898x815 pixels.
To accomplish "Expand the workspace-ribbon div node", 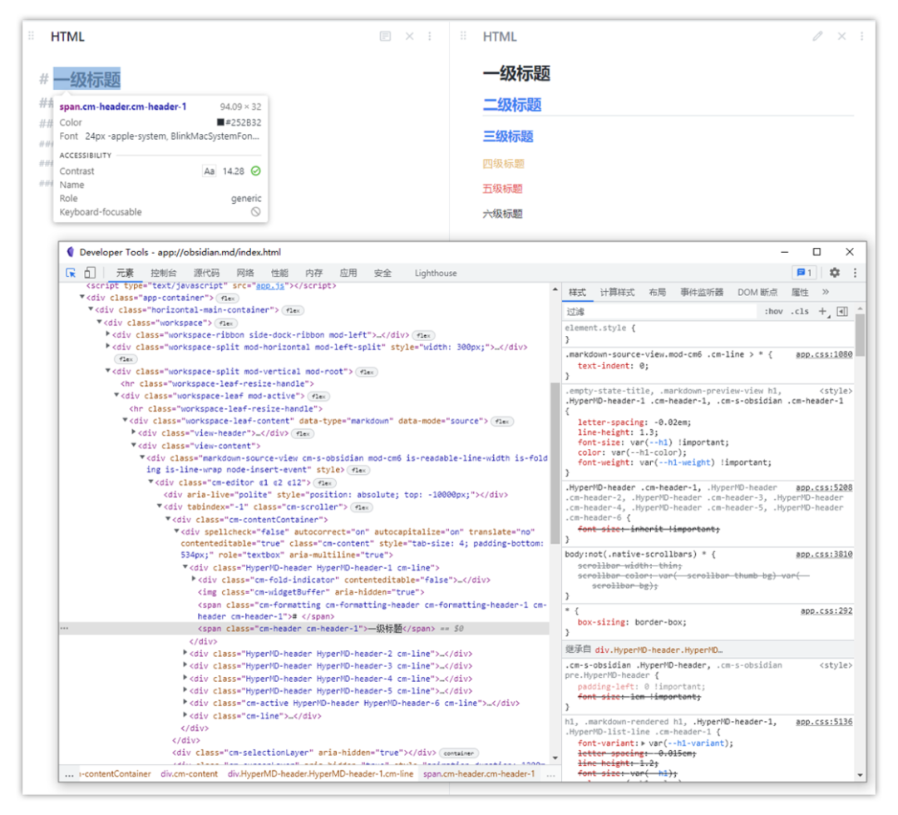I will [107, 334].
